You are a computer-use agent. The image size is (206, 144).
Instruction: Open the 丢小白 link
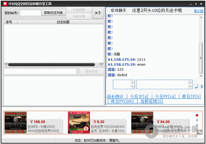coord(198,11)
